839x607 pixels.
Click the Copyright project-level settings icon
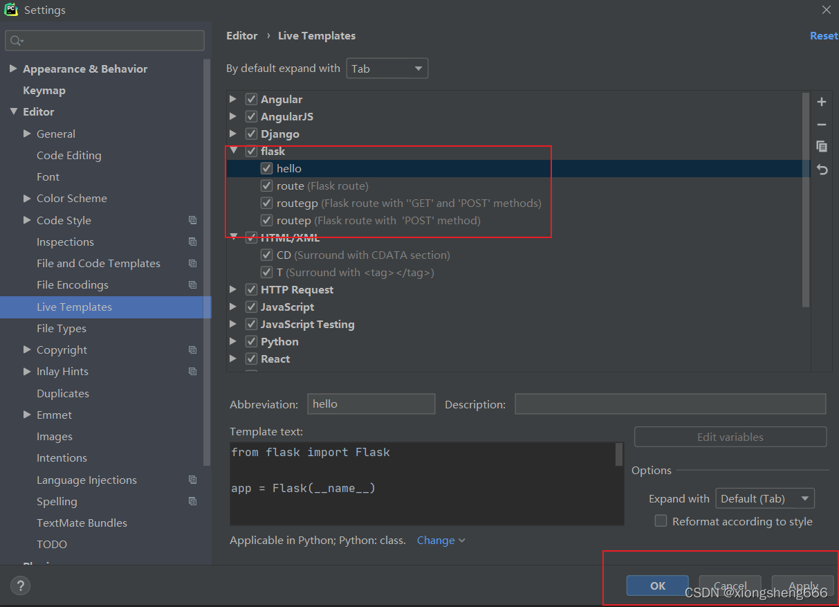pyautogui.click(x=192, y=350)
